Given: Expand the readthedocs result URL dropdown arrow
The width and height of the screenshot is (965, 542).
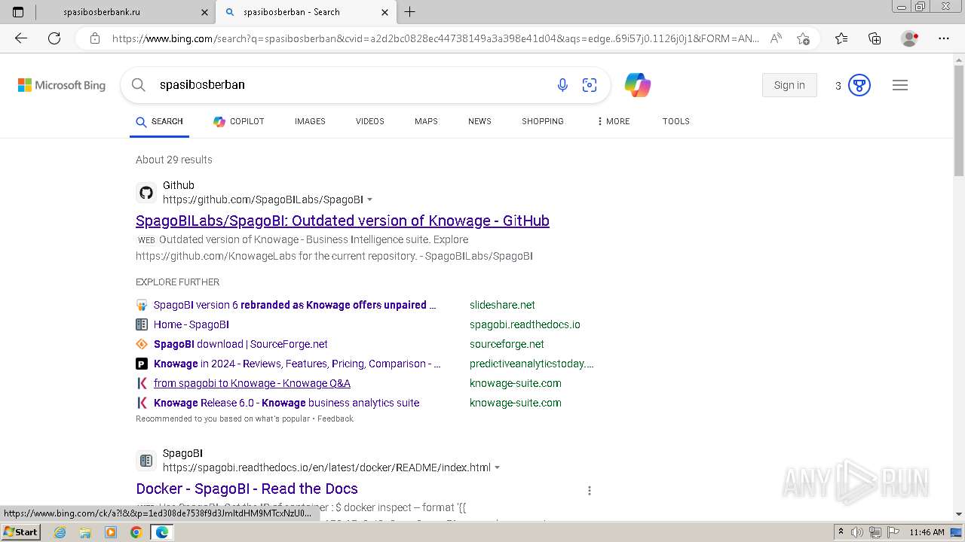Looking at the screenshot, I should pyautogui.click(x=498, y=467).
